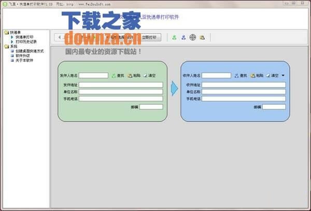Collapse the 系统 folder node
Viewport: 311px width, 211px height.
(7, 47)
